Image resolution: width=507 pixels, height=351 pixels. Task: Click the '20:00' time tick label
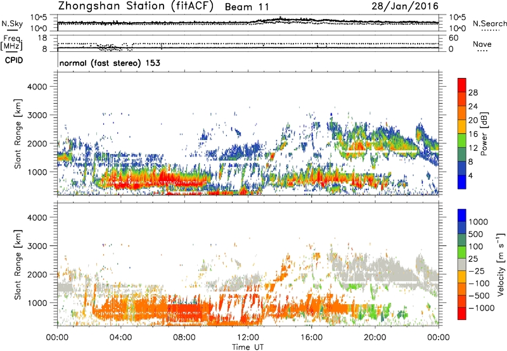pyautogui.click(x=375, y=338)
